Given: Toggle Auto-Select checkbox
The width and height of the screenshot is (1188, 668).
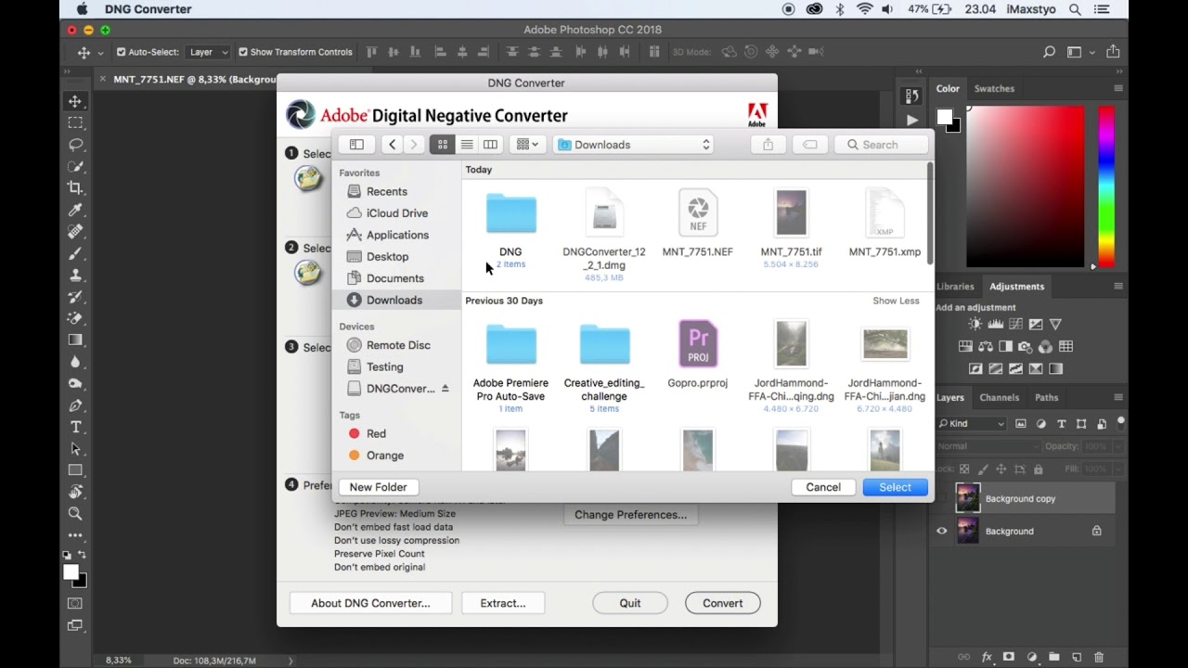Looking at the screenshot, I should click(121, 52).
